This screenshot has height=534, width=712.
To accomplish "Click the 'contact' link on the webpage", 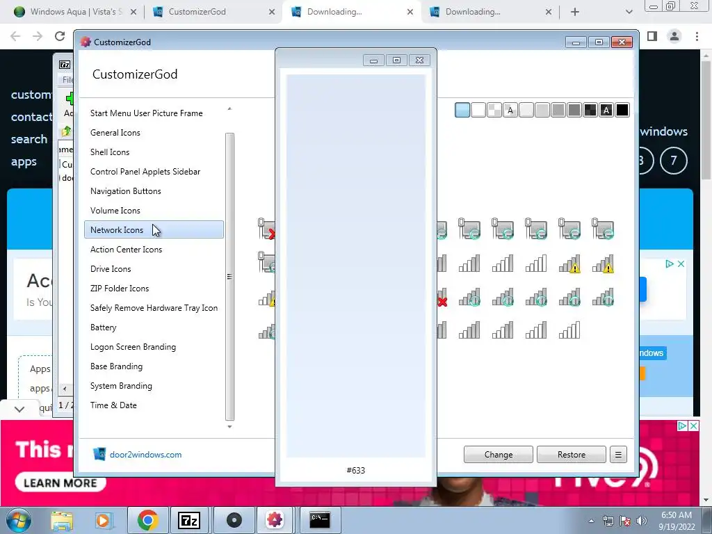I will tap(32, 117).
